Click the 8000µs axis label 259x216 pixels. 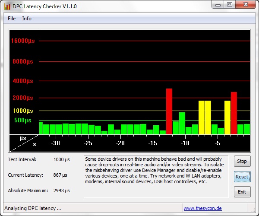23,62
